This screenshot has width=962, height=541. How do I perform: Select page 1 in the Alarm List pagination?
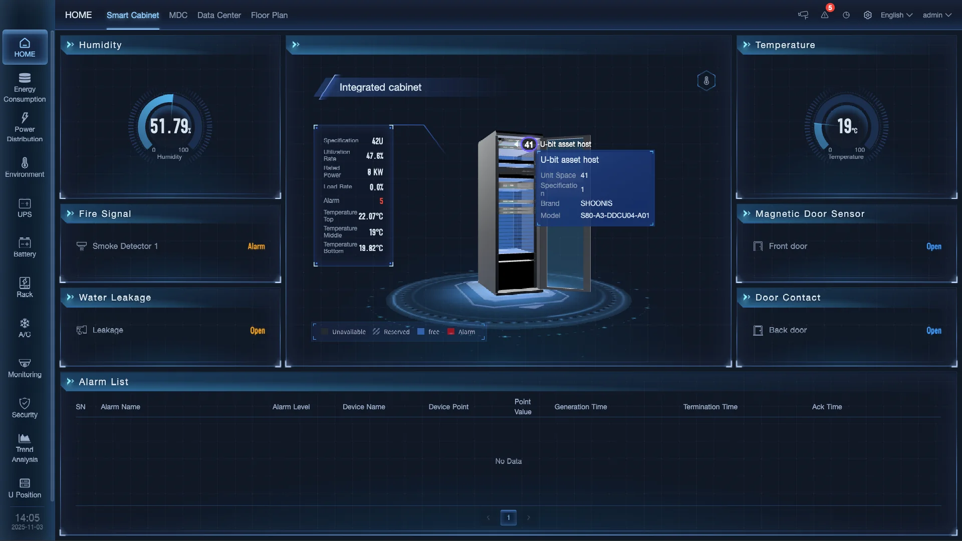[509, 517]
